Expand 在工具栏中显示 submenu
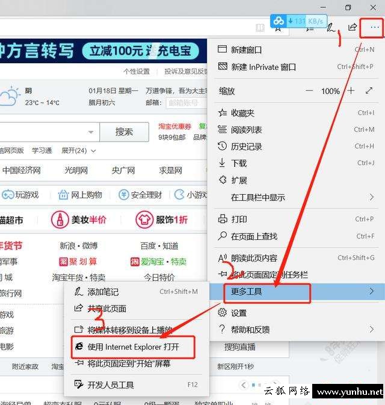The image size is (385, 405). tap(296, 197)
